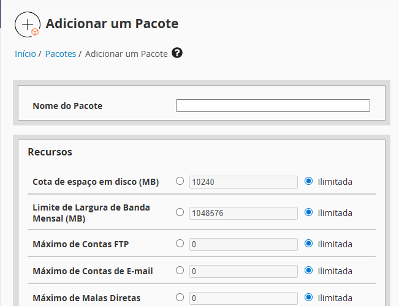The width and height of the screenshot is (399, 306).
Task: Select custom value radio for monthly bandwidth
Action: [x=180, y=212]
